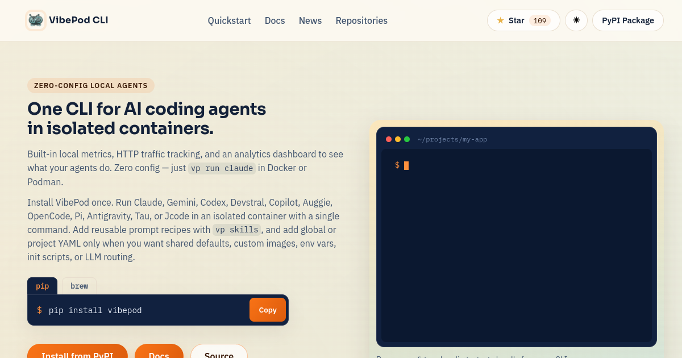This screenshot has height=358, width=682.
Task: Click the orange Docs button below the install box
Action: pos(159,351)
